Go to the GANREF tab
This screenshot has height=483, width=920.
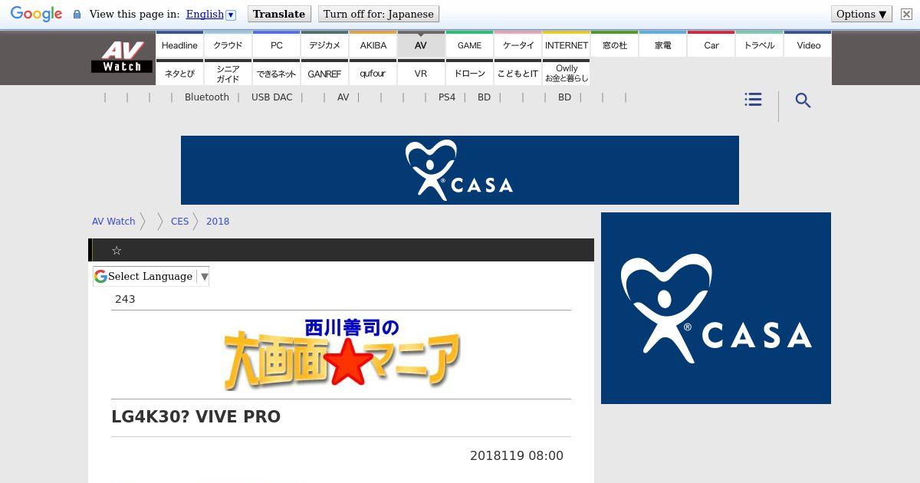(324, 73)
